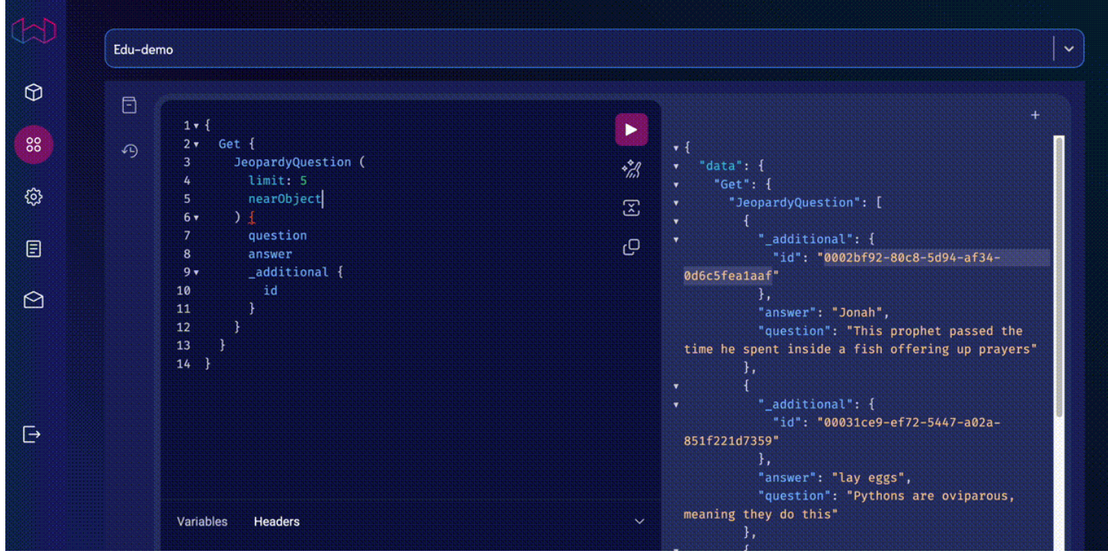The width and height of the screenshot is (1108, 554).
Task: Click the "lay eggs" answer value
Action: pyautogui.click(x=871, y=478)
